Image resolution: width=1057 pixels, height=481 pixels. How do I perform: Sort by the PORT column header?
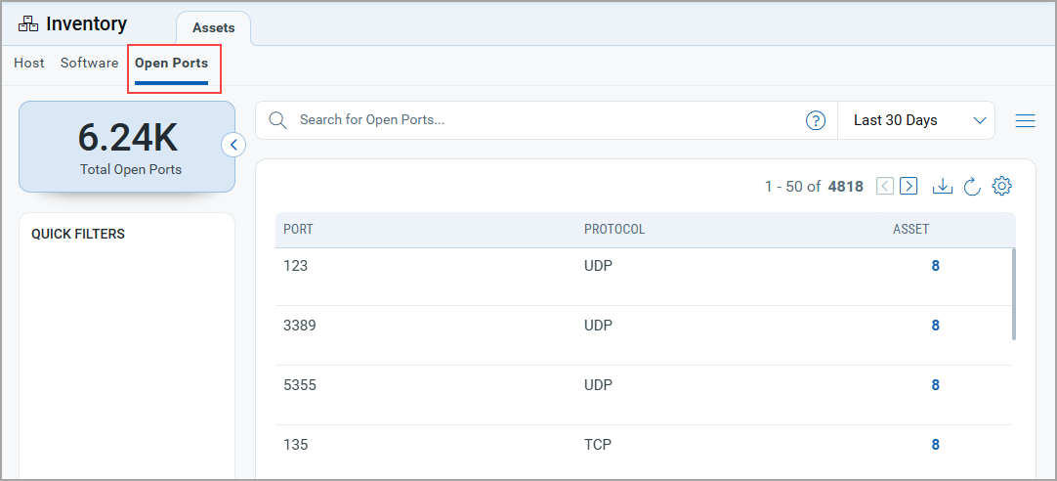[x=298, y=230]
